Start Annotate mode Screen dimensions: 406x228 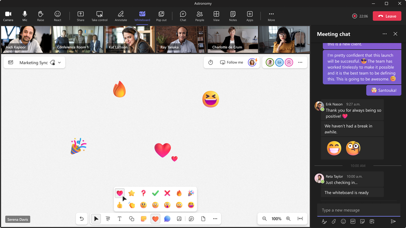coord(121,16)
